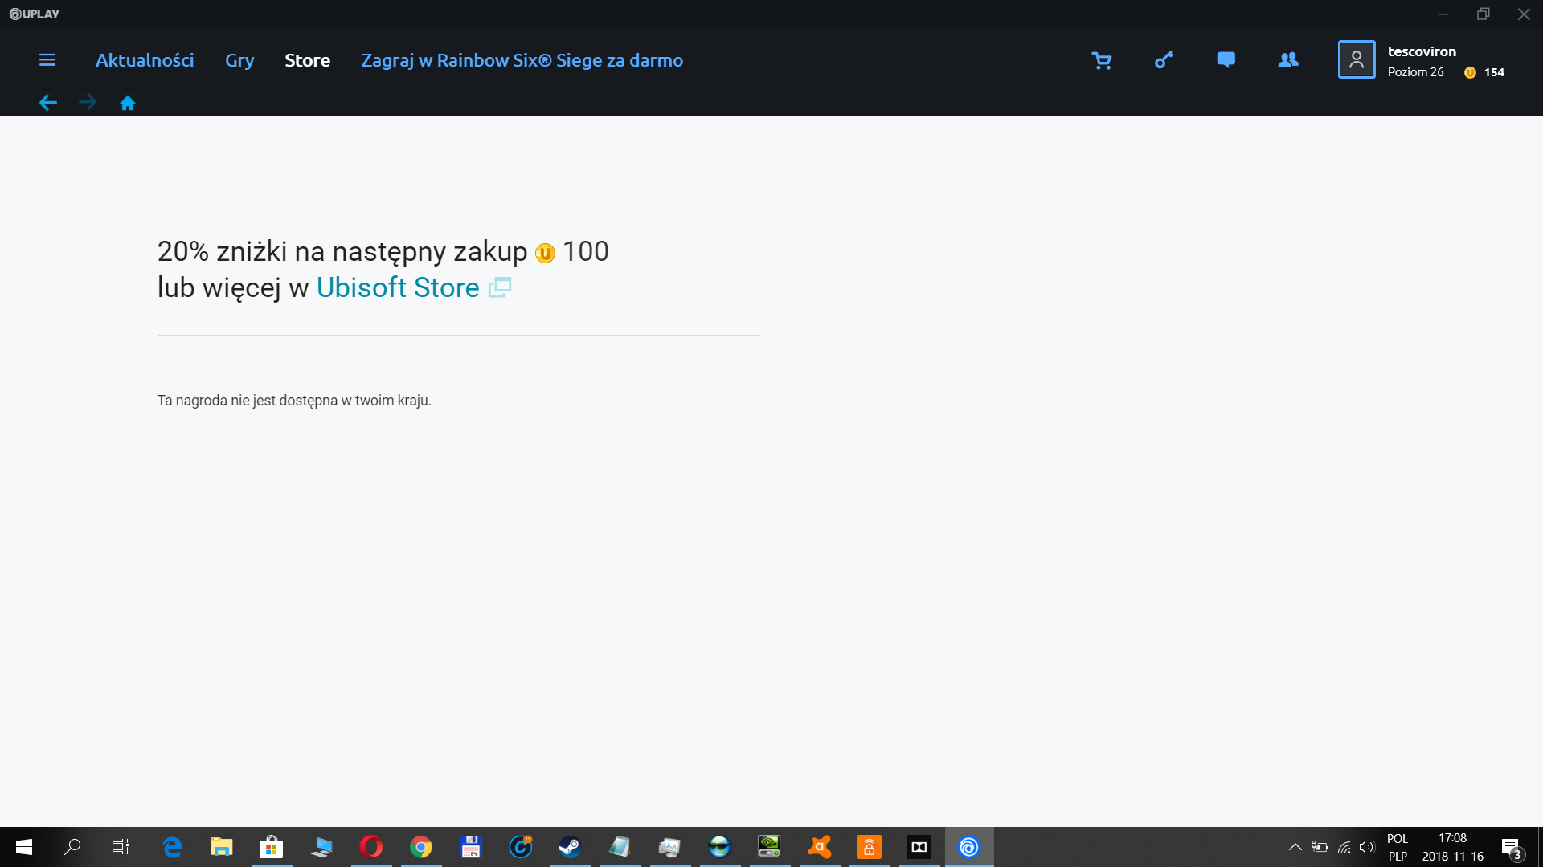The height and width of the screenshot is (867, 1543).
Task: Click the Uplay taskbar icon
Action: (x=969, y=847)
